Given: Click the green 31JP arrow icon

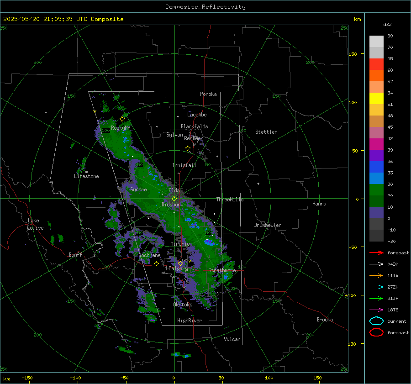Looking at the screenshot, I should (x=376, y=298).
